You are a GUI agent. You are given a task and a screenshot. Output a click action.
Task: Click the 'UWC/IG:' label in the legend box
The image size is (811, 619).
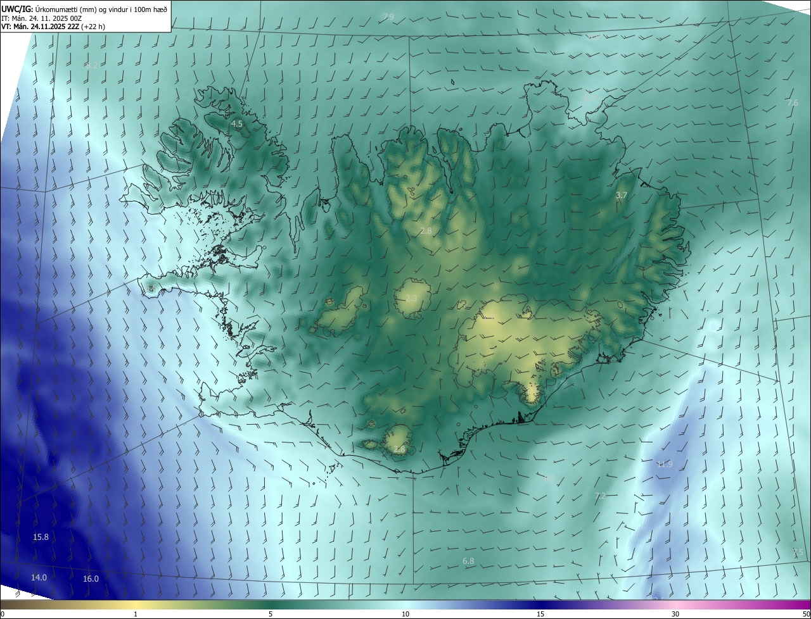pyautogui.click(x=17, y=9)
